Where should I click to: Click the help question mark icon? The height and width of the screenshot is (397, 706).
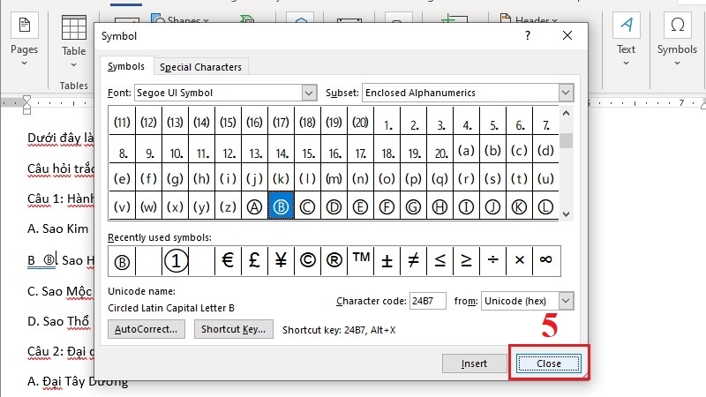tap(527, 35)
